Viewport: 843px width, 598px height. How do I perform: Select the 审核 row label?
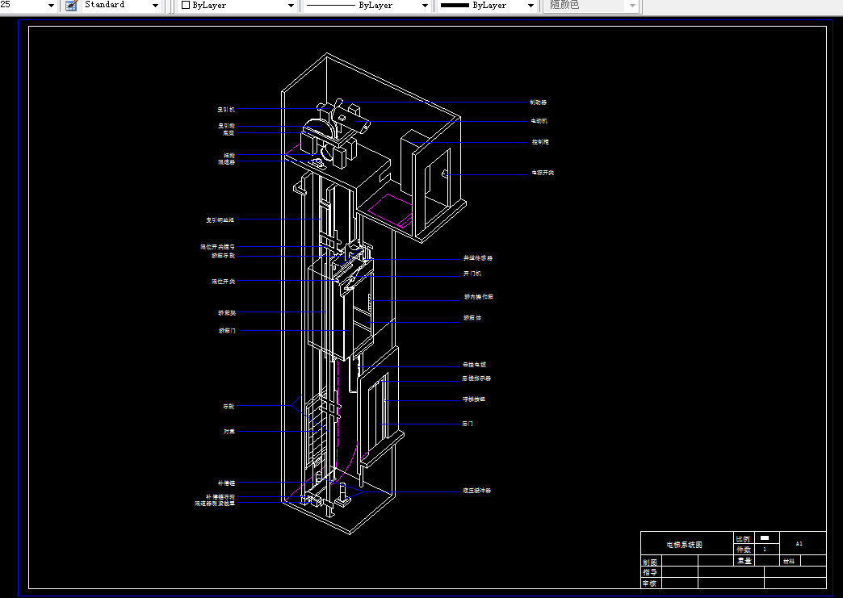[650, 583]
